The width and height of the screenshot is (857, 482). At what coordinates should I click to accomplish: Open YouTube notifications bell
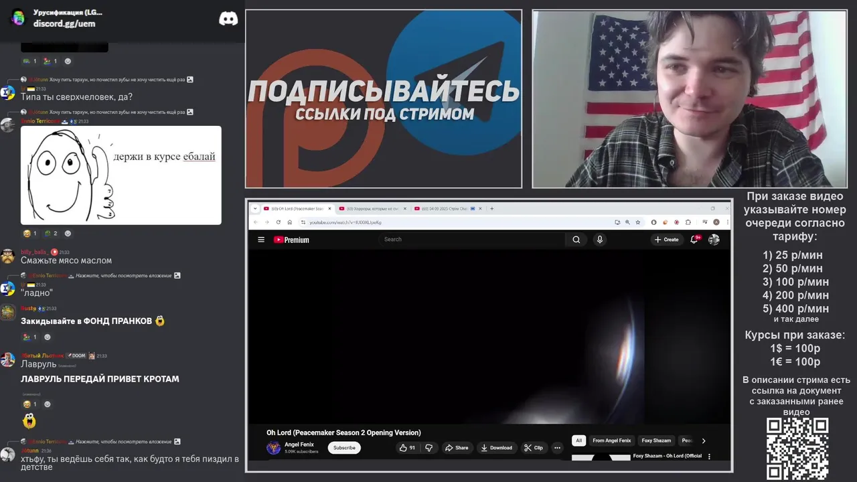click(x=695, y=240)
